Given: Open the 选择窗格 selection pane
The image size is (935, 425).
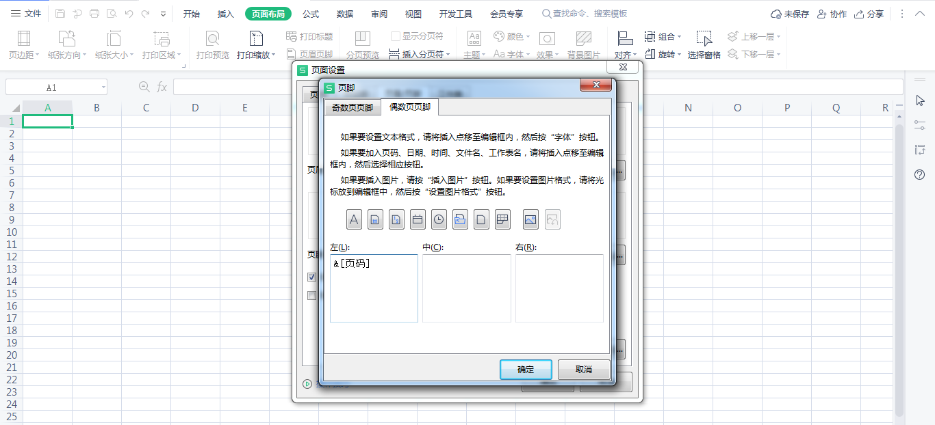Looking at the screenshot, I should [704, 45].
